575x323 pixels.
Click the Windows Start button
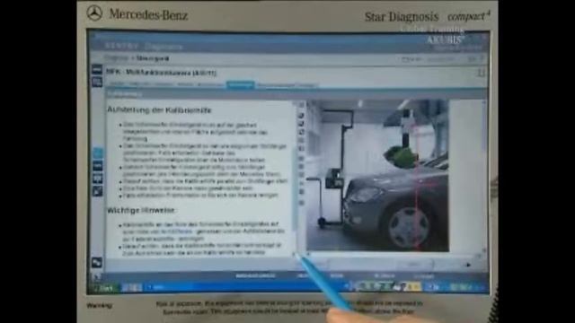point(104,288)
